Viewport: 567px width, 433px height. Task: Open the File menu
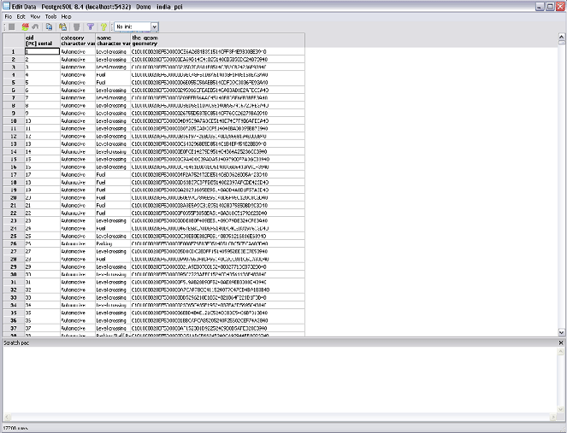tap(8, 16)
